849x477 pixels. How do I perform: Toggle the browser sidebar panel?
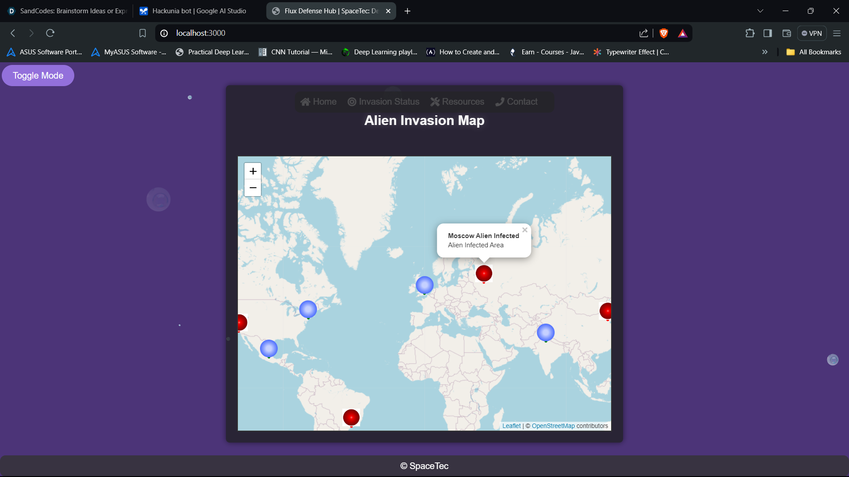coord(768,33)
